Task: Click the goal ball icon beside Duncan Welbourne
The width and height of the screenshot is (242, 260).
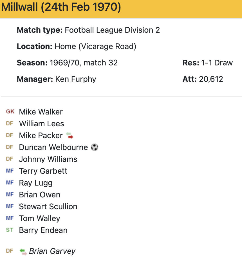Action: [95, 147]
